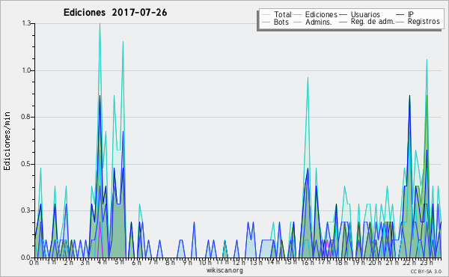Click the tallest Total peak near 4 h

100,24
